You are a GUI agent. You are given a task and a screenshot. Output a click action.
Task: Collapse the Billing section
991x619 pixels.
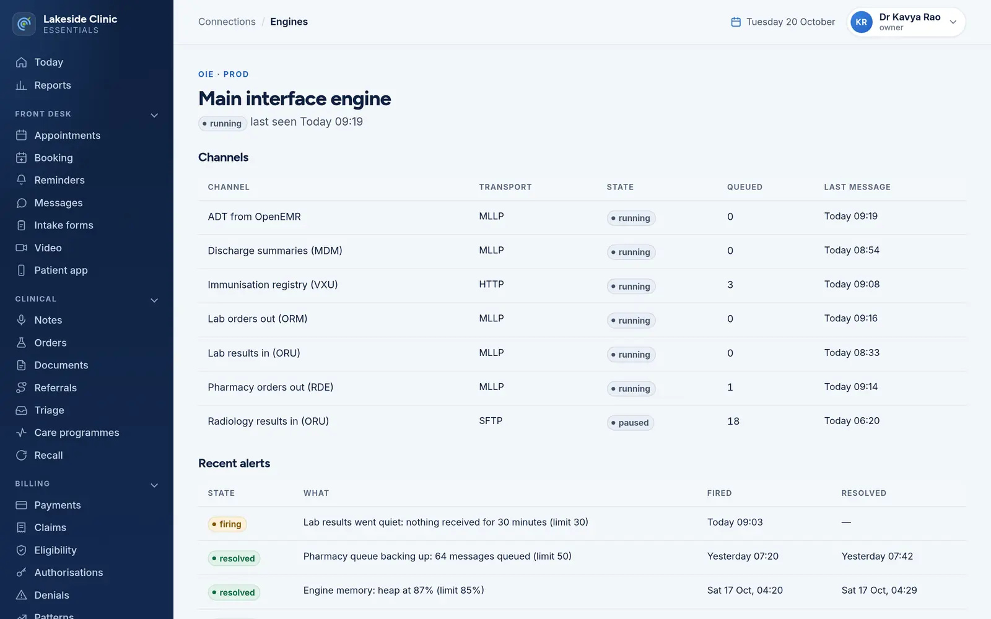(154, 485)
